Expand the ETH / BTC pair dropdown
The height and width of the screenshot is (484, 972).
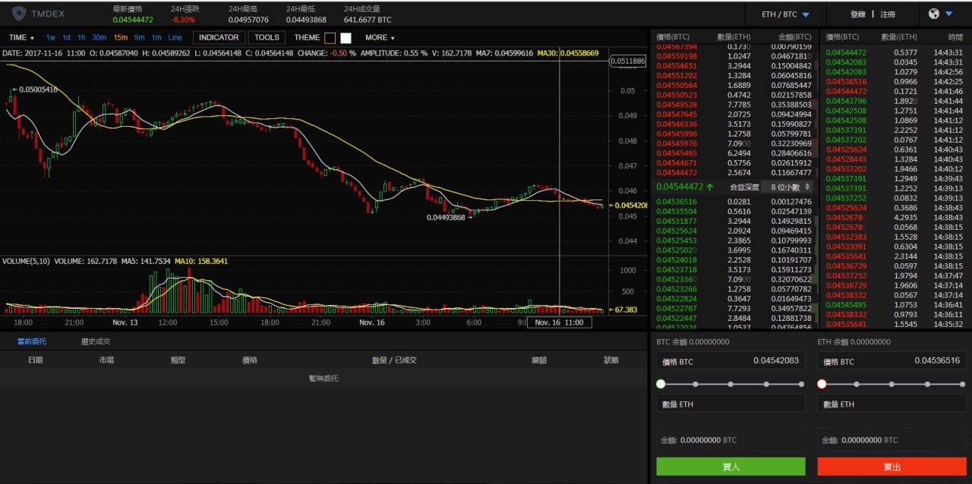pyautogui.click(x=785, y=14)
